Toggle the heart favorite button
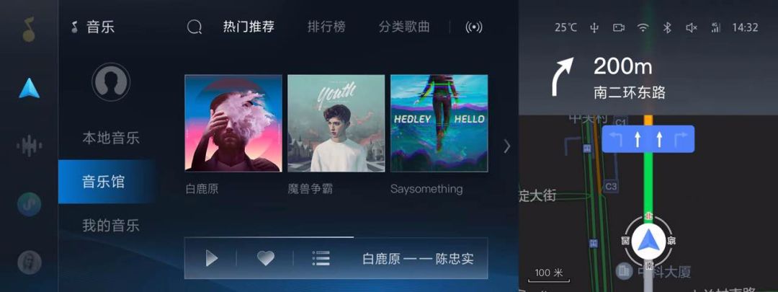This screenshot has height=292, width=778. click(x=265, y=258)
